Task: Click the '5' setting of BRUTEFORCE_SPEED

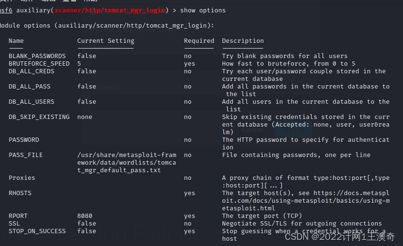Action: tap(79, 64)
